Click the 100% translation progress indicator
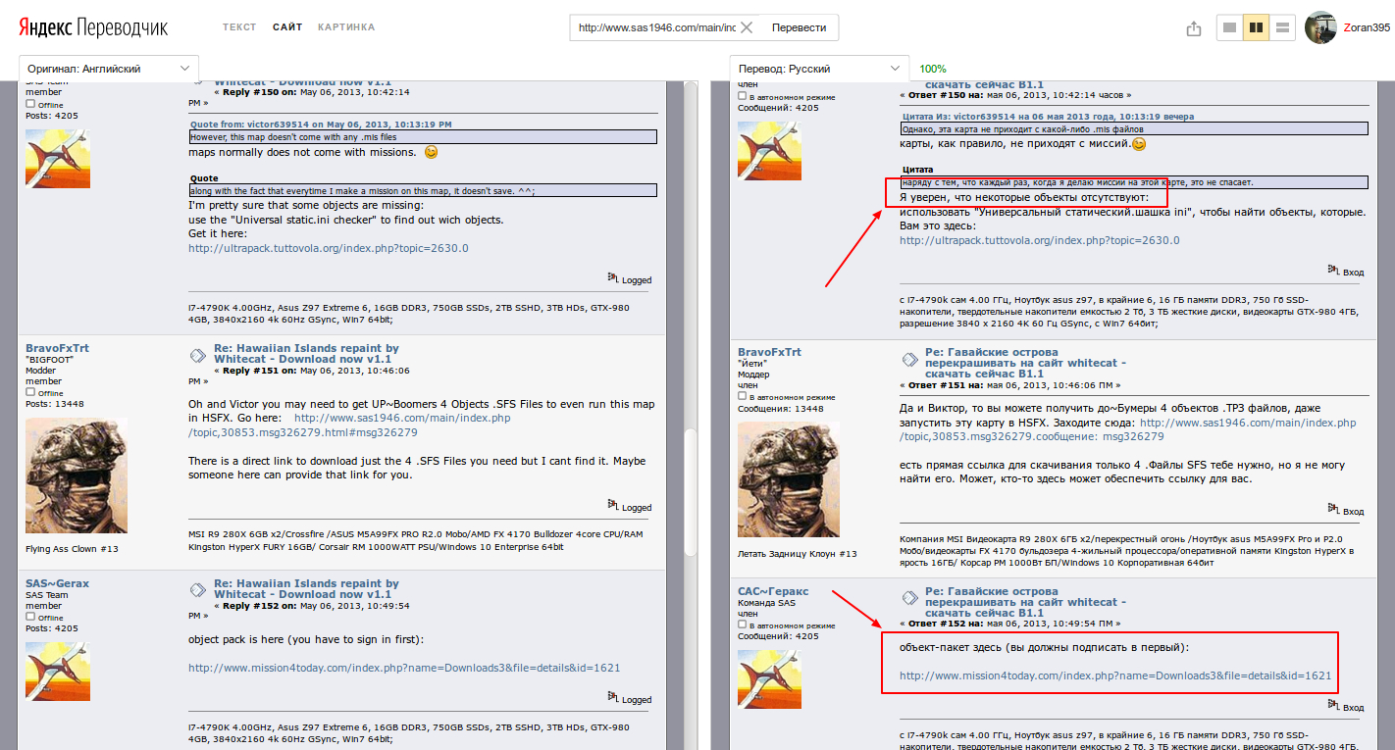This screenshot has width=1395, height=750. point(933,69)
